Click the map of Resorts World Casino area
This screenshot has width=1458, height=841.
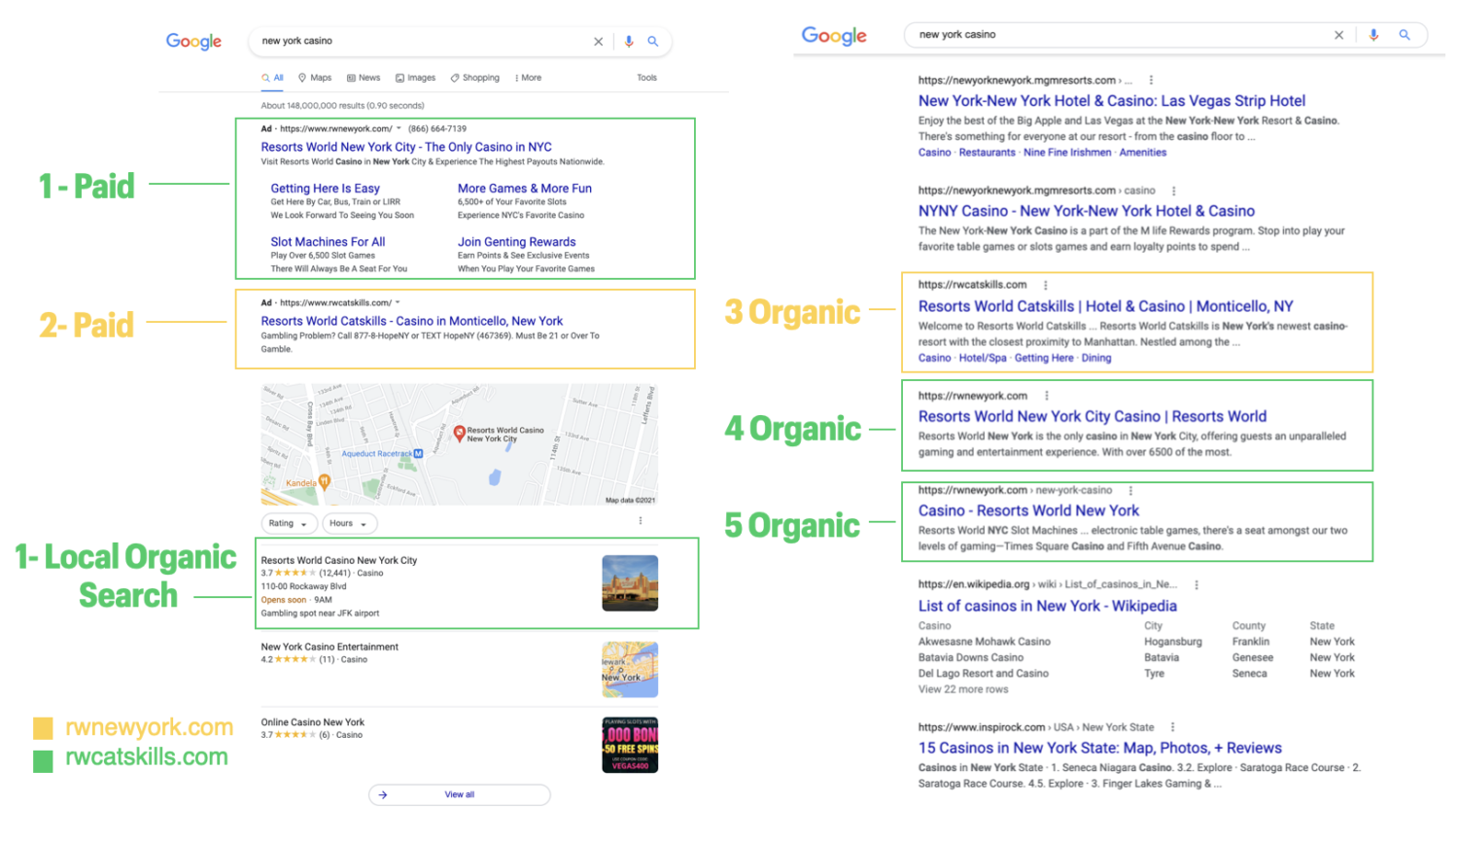pyautogui.click(x=459, y=444)
